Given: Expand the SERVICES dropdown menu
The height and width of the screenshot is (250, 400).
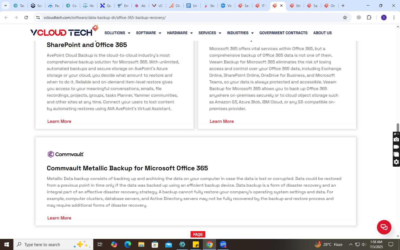Looking at the screenshot, I should tap(210, 33).
